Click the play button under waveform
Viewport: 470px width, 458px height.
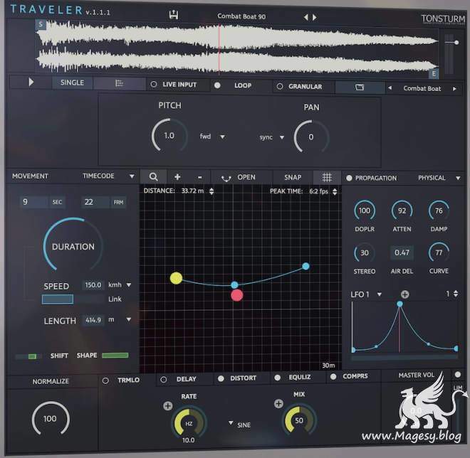tap(31, 82)
